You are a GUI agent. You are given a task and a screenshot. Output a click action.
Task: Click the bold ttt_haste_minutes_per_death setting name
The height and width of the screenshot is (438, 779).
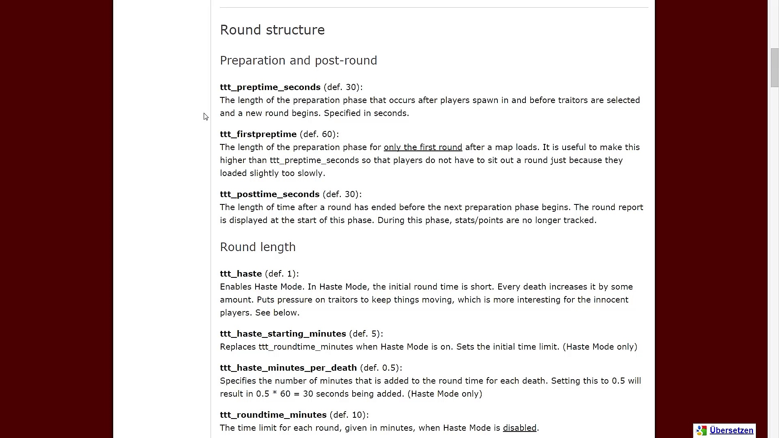(x=288, y=368)
